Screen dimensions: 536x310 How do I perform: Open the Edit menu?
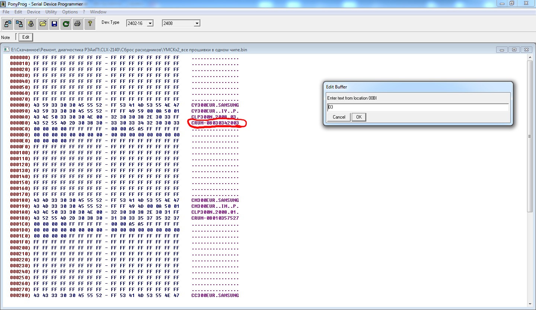(x=18, y=12)
